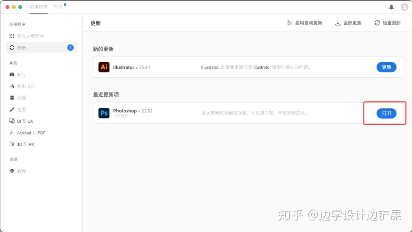
Task: Open the user account avatar
Action: [404, 7]
